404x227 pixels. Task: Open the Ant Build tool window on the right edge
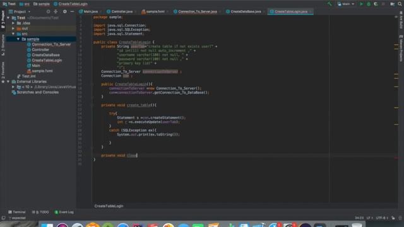pyautogui.click(x=401, y=20)
